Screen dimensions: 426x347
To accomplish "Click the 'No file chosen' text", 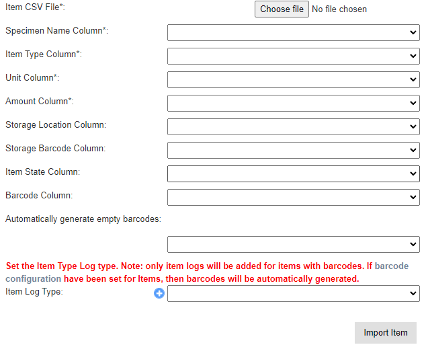I will tap(339, 9).
